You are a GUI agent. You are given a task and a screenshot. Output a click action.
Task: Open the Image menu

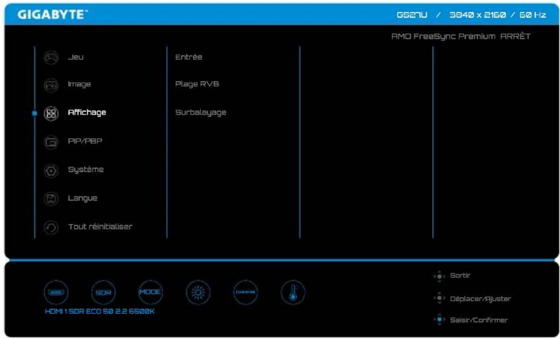tap(79, 84)
